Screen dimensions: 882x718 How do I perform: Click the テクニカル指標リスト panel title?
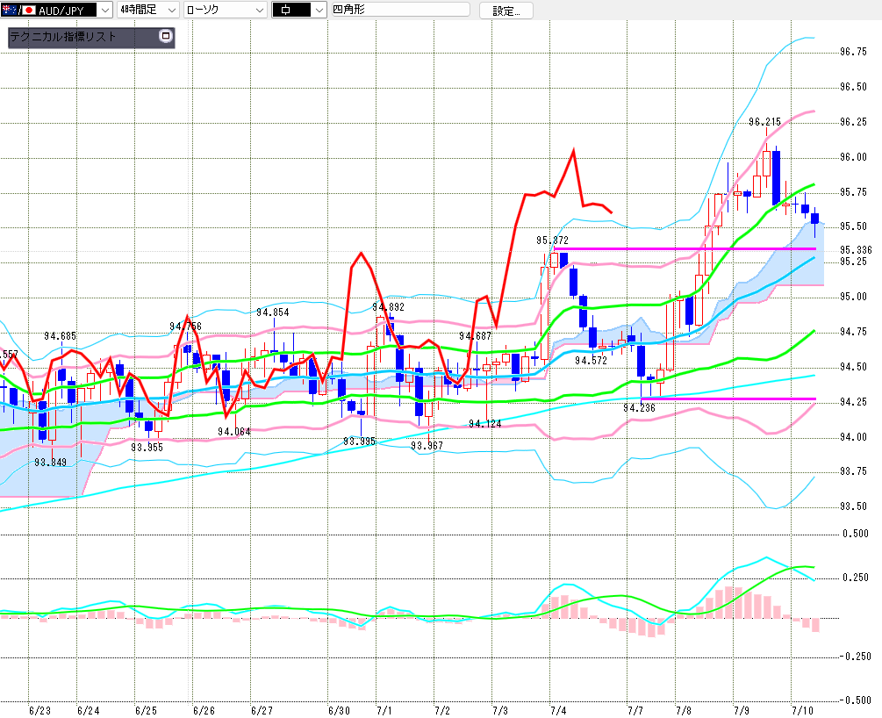[x=63, y=37]
